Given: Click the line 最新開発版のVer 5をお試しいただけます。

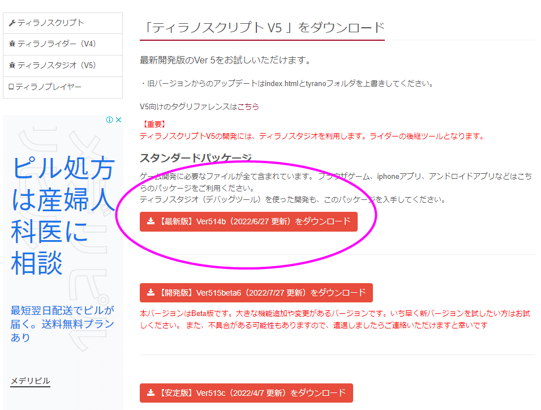Looking at the screenshot, I should (226, 60).
